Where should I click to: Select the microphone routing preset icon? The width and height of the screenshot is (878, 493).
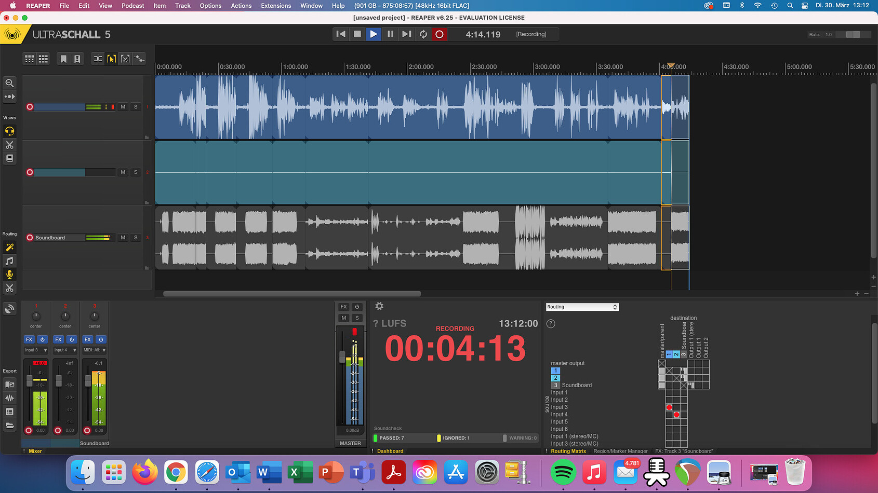click(9, 274)
